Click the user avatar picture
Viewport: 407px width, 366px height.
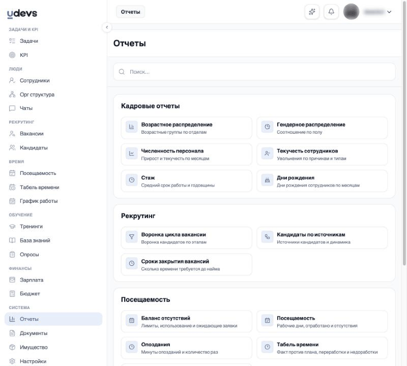pos(351,12)
